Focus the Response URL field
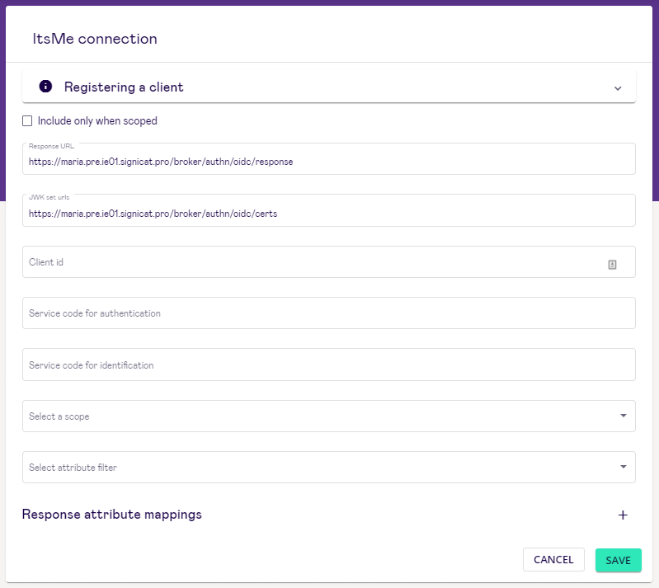The height and width of the screenshot is (588, 659). (328, 159)
